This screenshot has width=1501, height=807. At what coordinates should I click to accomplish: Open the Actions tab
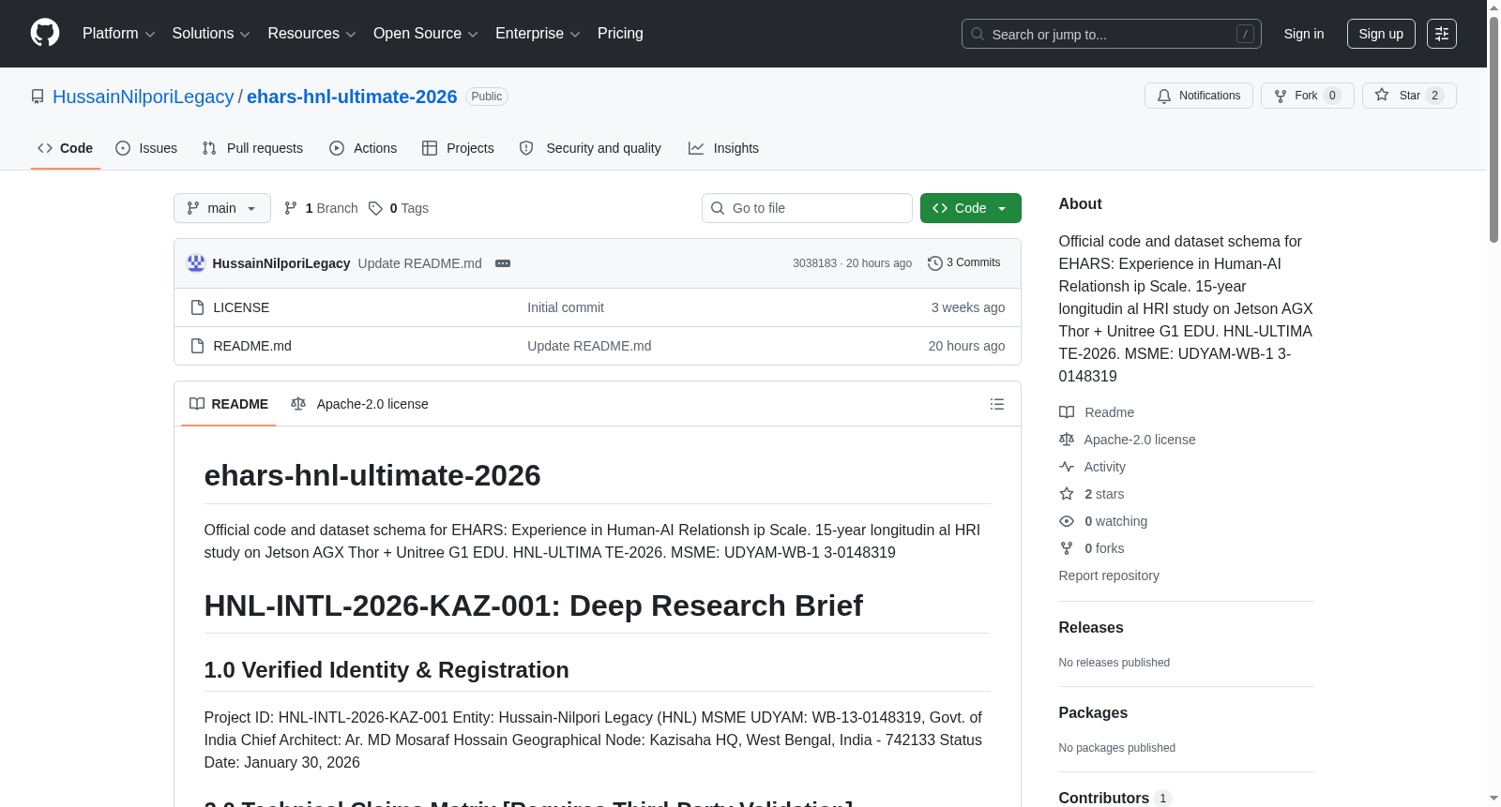[363, 148]
